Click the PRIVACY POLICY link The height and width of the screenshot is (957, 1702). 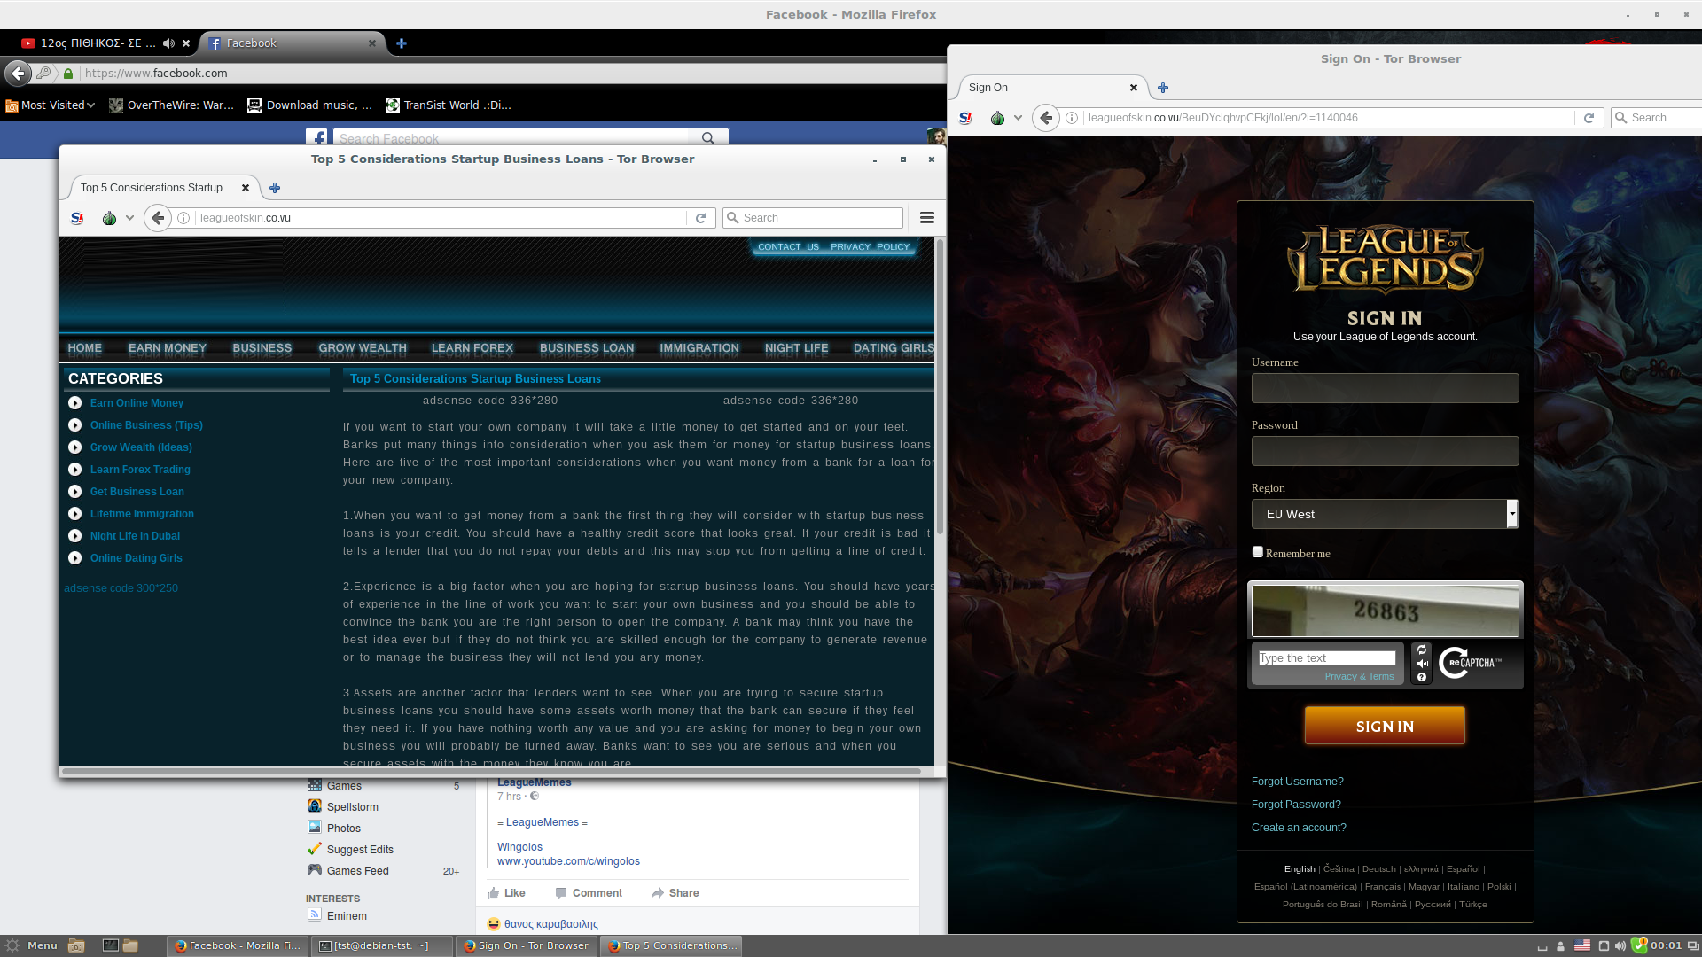(x=870, y=247)
